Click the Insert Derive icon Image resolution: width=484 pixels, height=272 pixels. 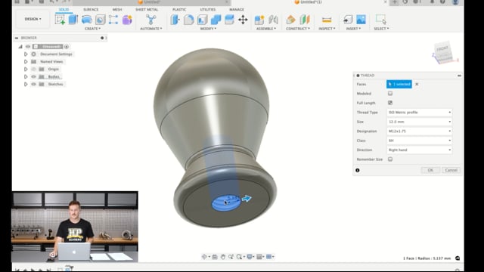(x=348, y=20)
